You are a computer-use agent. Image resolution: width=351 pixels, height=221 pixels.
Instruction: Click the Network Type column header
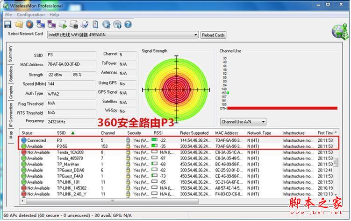point(259,133)
